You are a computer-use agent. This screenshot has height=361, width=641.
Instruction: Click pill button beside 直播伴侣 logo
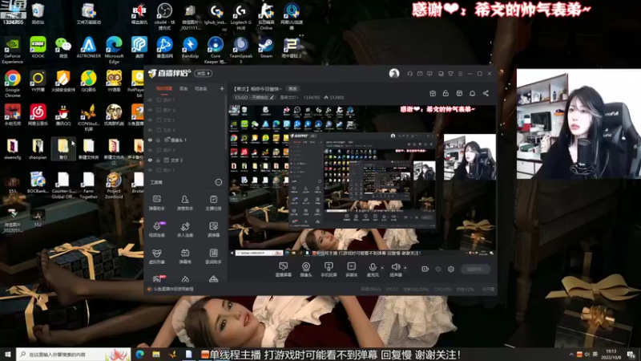tap(203, 73)
